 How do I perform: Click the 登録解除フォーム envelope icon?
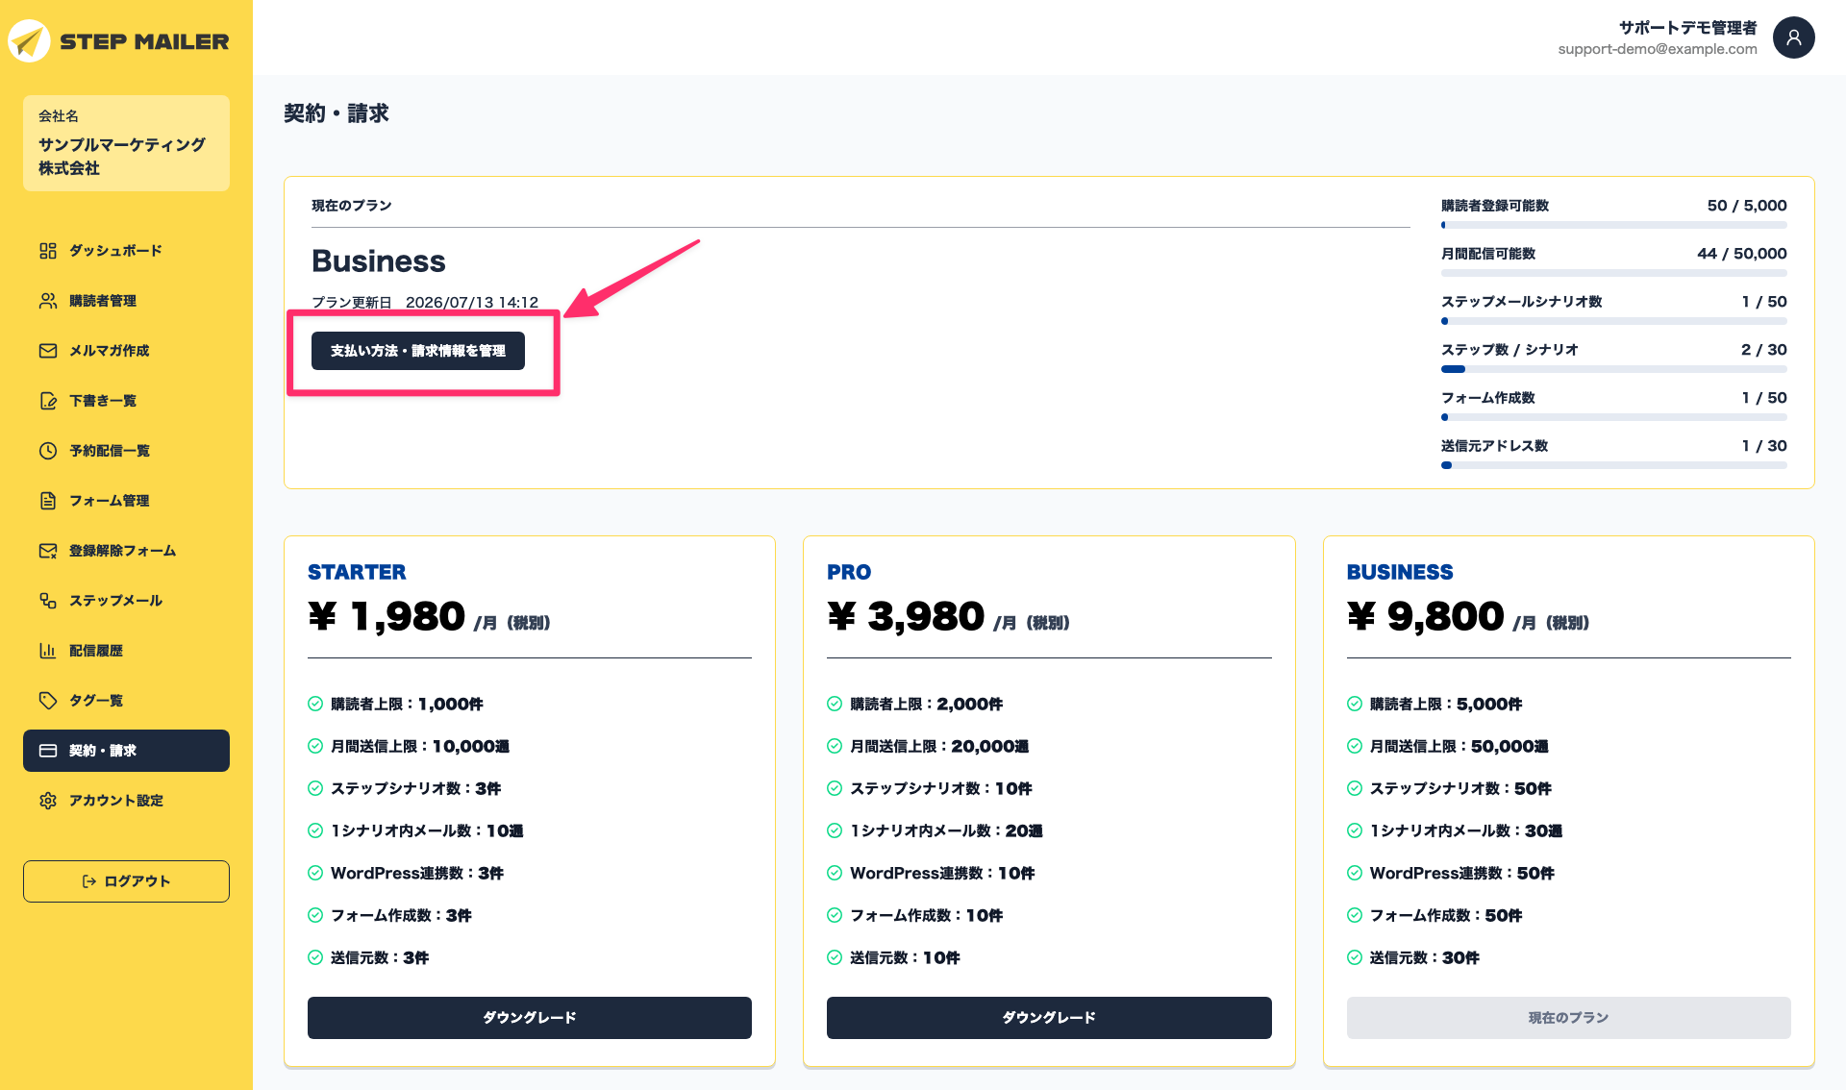tap(48, 551)
